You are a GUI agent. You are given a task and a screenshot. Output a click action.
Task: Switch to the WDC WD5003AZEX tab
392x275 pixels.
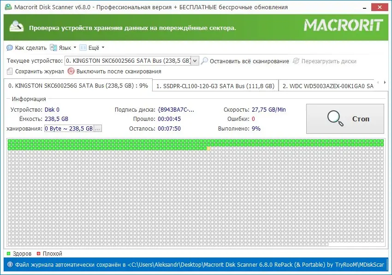(x=327, y=86)
